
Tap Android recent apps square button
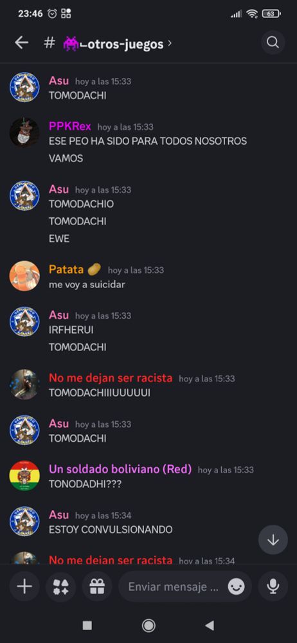(87, 626)
